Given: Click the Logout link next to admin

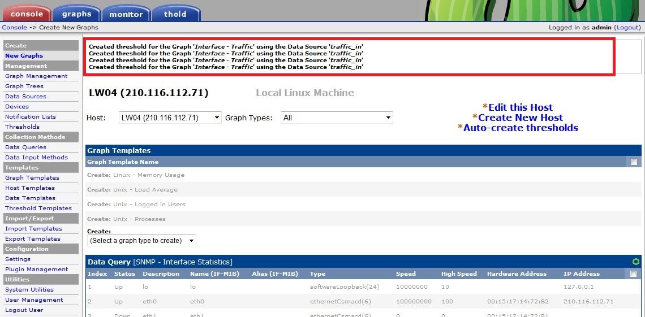Looking at the screenshot, I should point(627,28).
